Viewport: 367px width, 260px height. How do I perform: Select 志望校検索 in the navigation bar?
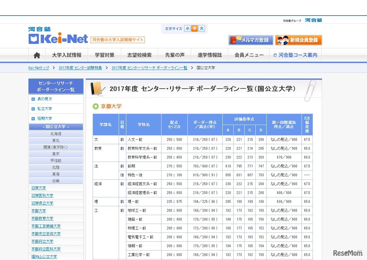(x=139, y=55)
